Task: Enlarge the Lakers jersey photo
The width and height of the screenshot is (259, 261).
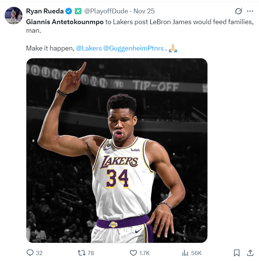Action: [x=117, y=150]
